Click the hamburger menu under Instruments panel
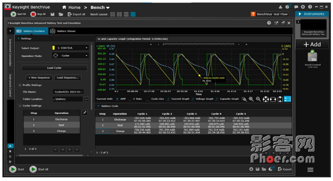The height and width of the screenshot is (181, 333). [x=310, y=170]
